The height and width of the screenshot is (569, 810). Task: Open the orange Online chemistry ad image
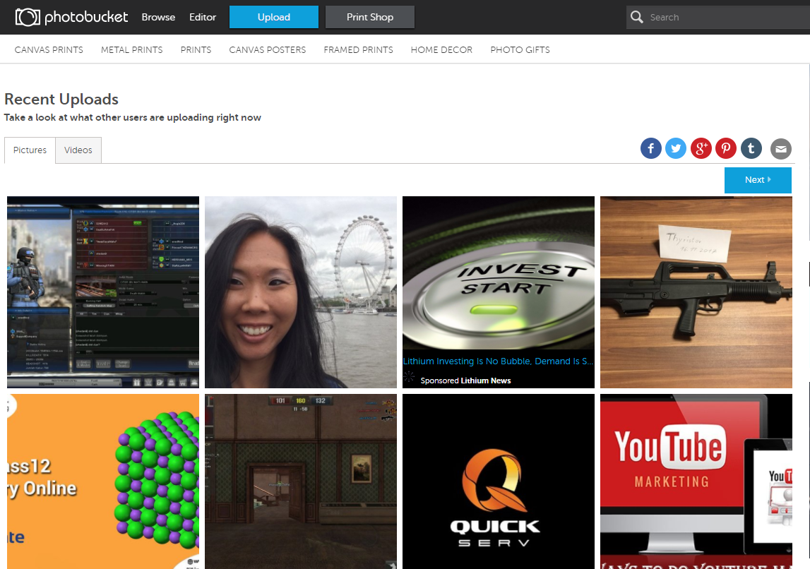tap(103, 481)
